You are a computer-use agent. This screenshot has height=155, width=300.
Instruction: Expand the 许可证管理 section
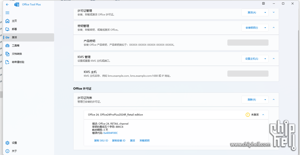274,12
